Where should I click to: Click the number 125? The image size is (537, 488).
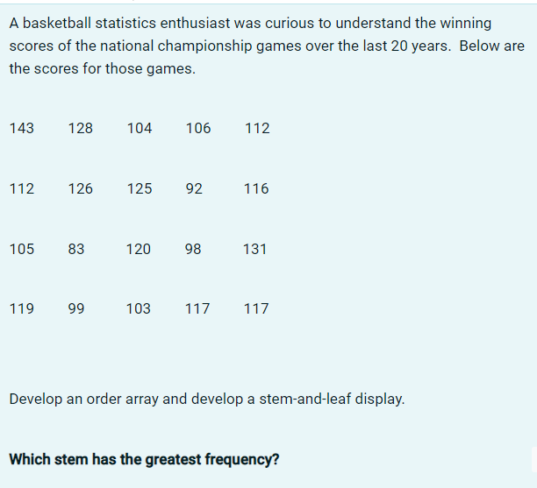[140, 188]
